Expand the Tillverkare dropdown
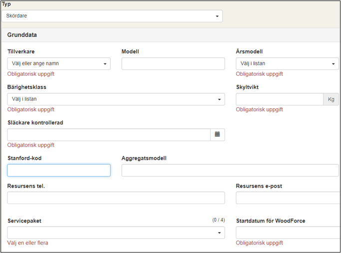Viewport: 341px width, 253px height. pyautogui.click(x=59, y=64)
